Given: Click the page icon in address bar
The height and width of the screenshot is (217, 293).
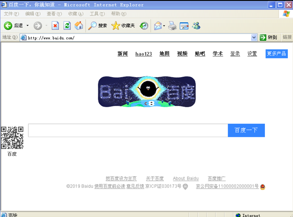Looking at the screenshot, I should click(24, 38).
